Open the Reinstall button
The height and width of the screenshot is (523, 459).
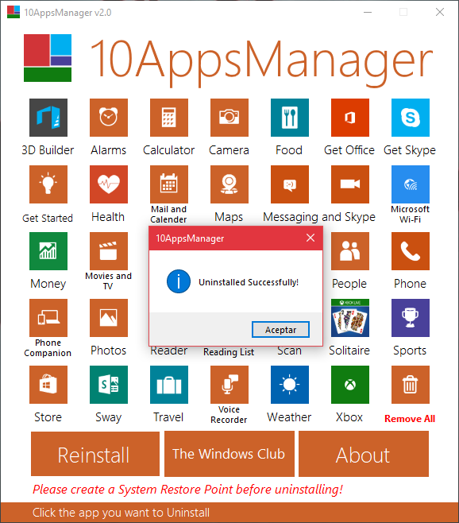[x=95, y=454]
